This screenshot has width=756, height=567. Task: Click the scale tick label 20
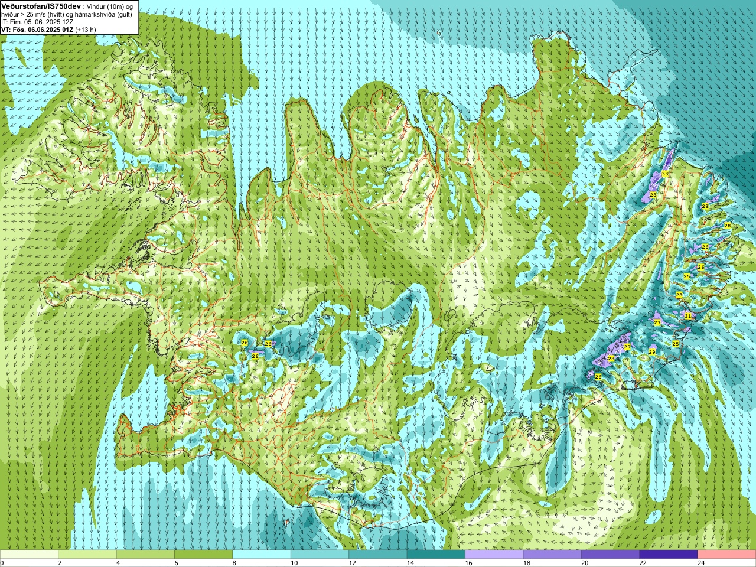pyautogui.click(x=584, y=563)
